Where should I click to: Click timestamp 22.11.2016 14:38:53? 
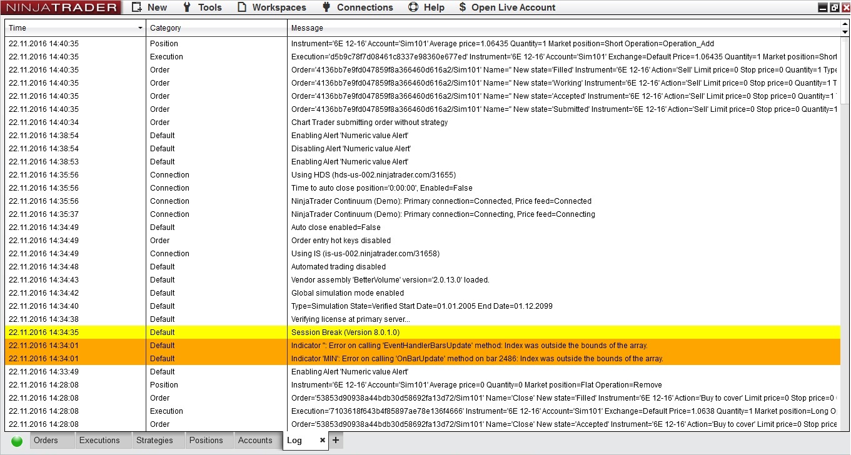click(x=44, y=162)
